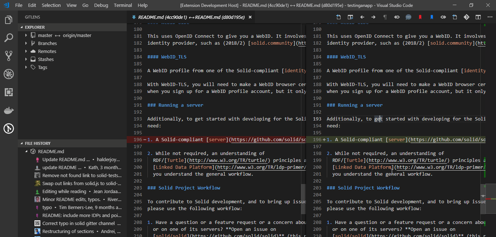Open the Source Control view
The image size is (496, 237).
coord(9,56)
